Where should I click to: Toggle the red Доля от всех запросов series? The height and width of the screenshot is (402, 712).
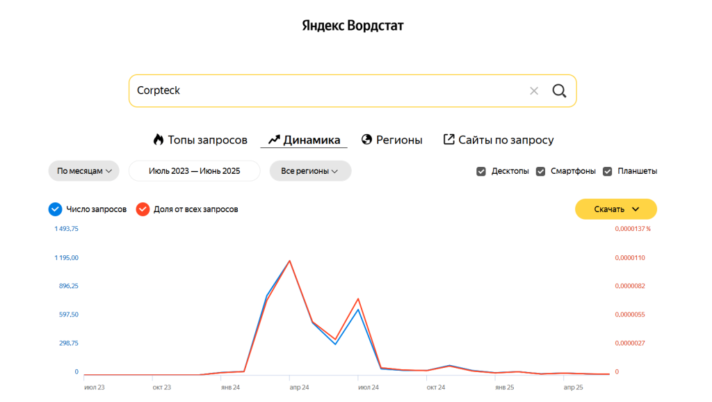(143, 209)
